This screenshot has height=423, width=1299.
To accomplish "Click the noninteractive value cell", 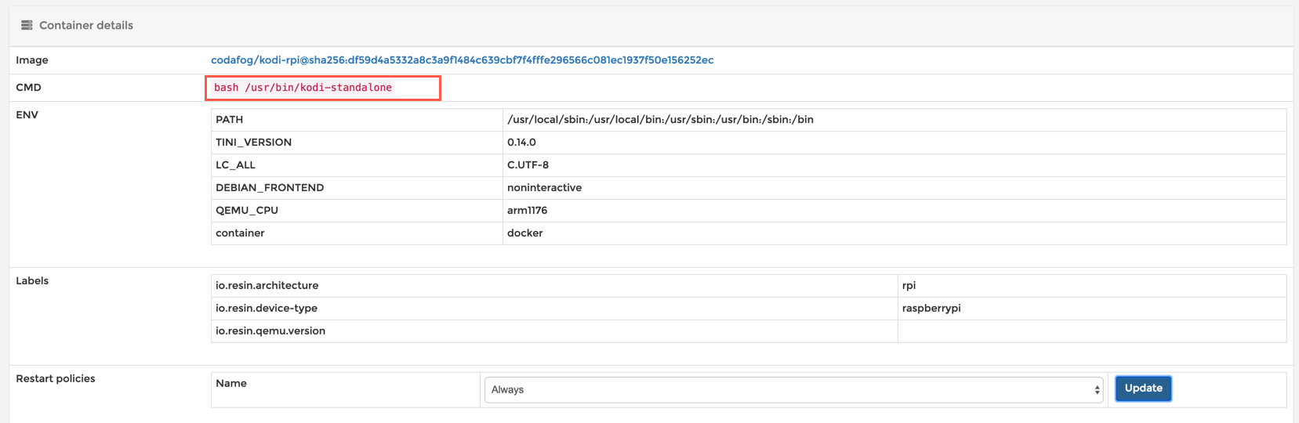I will tap(544, 188).
